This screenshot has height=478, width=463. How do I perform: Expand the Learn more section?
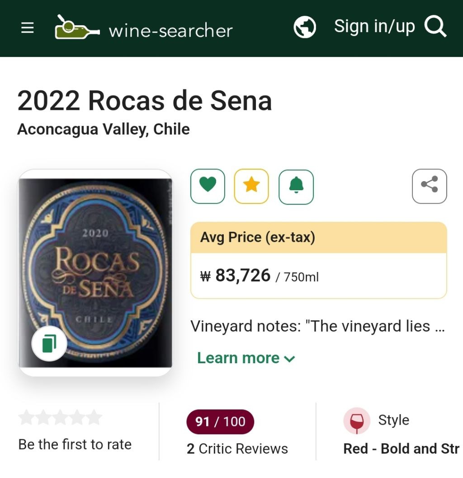pyautogui.click(x=238, y=358)
